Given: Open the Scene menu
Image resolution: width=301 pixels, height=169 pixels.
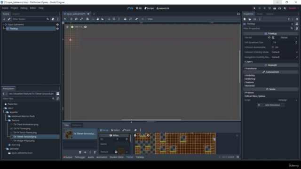Looking at the screenshot, I should [5, 8].
